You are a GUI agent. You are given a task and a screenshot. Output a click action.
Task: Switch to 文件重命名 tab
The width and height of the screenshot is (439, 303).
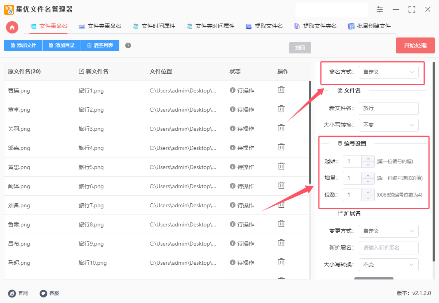[49, 26]
